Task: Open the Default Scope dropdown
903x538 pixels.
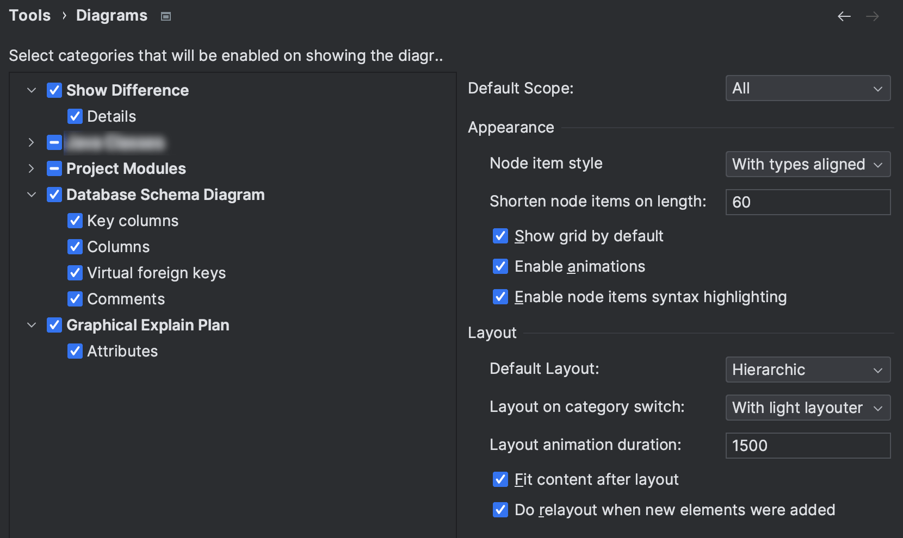Action: (807, 88)
